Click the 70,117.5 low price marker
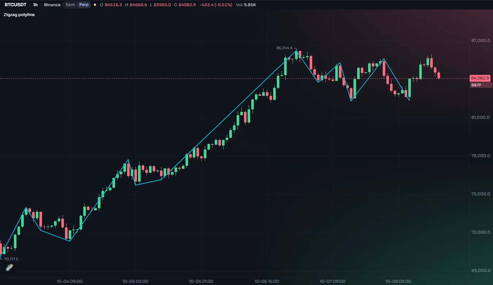The height and width of the screenshot is (285, 493). [11, 259]
